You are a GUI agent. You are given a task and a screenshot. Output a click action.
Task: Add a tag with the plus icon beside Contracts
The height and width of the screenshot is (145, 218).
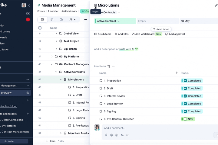point(119,12)
